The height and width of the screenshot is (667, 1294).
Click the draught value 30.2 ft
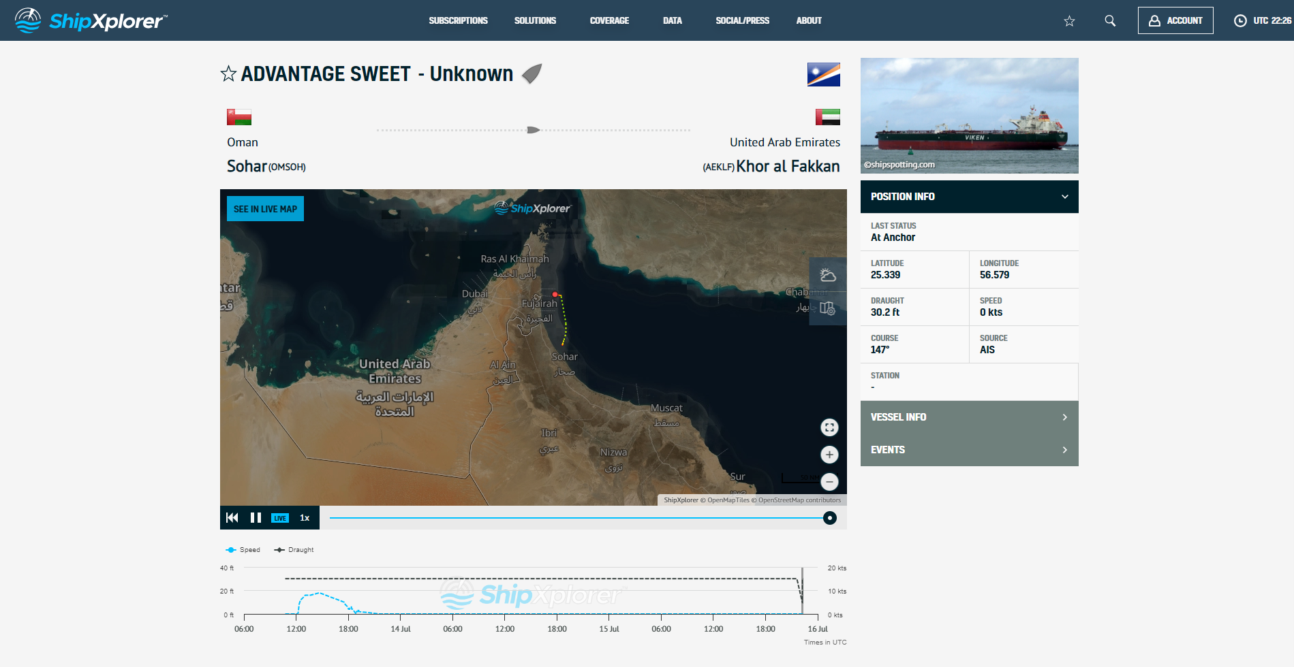click(884, 312)
